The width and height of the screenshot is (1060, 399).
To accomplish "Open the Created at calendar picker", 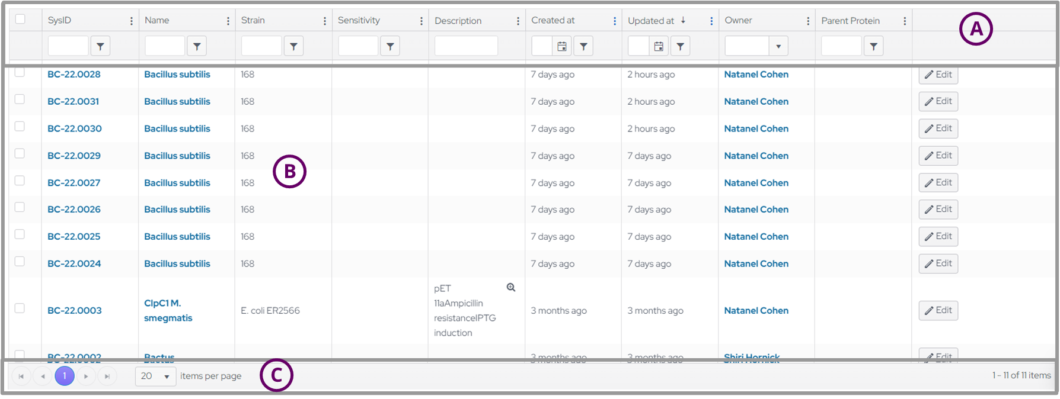I will coord(562,46).
